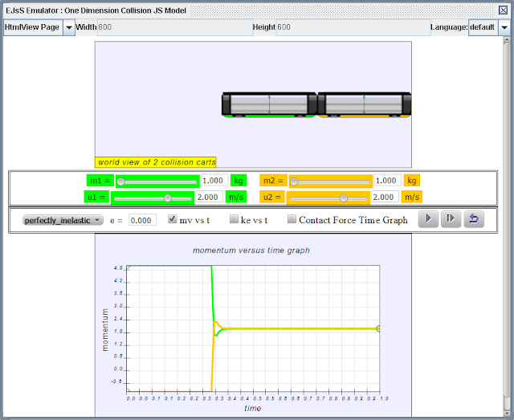Click the green m/s unit label for u1
The width and height of the screenshot is (514, 420).
click(236, 197)
